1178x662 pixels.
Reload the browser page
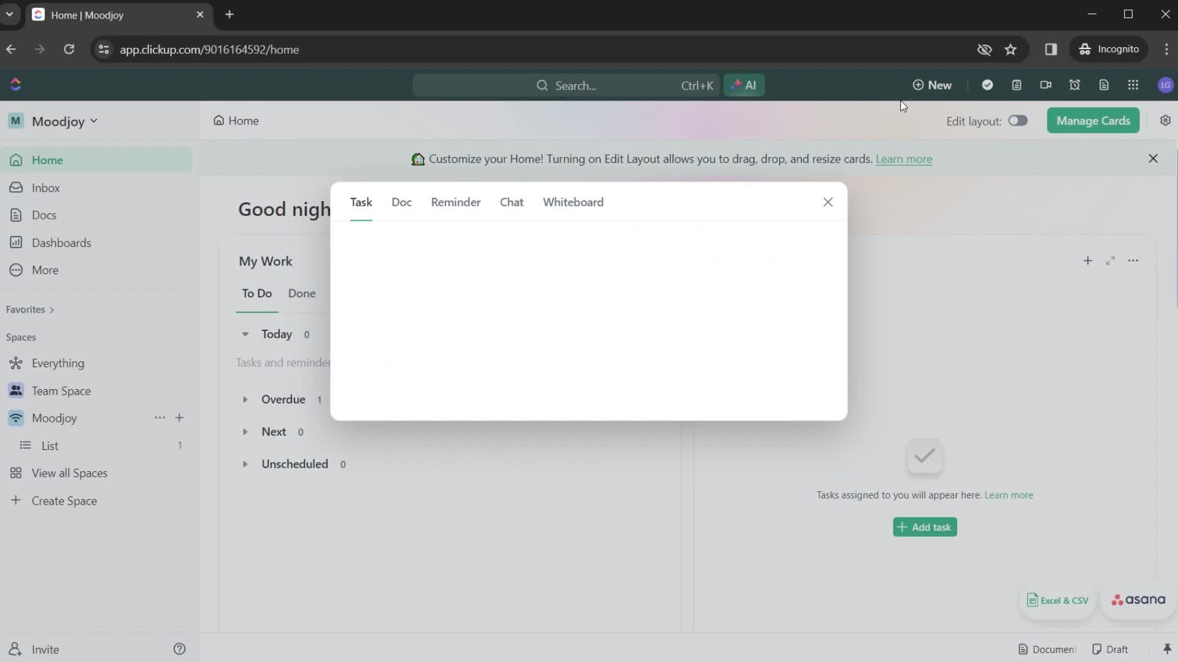point(69,50)
